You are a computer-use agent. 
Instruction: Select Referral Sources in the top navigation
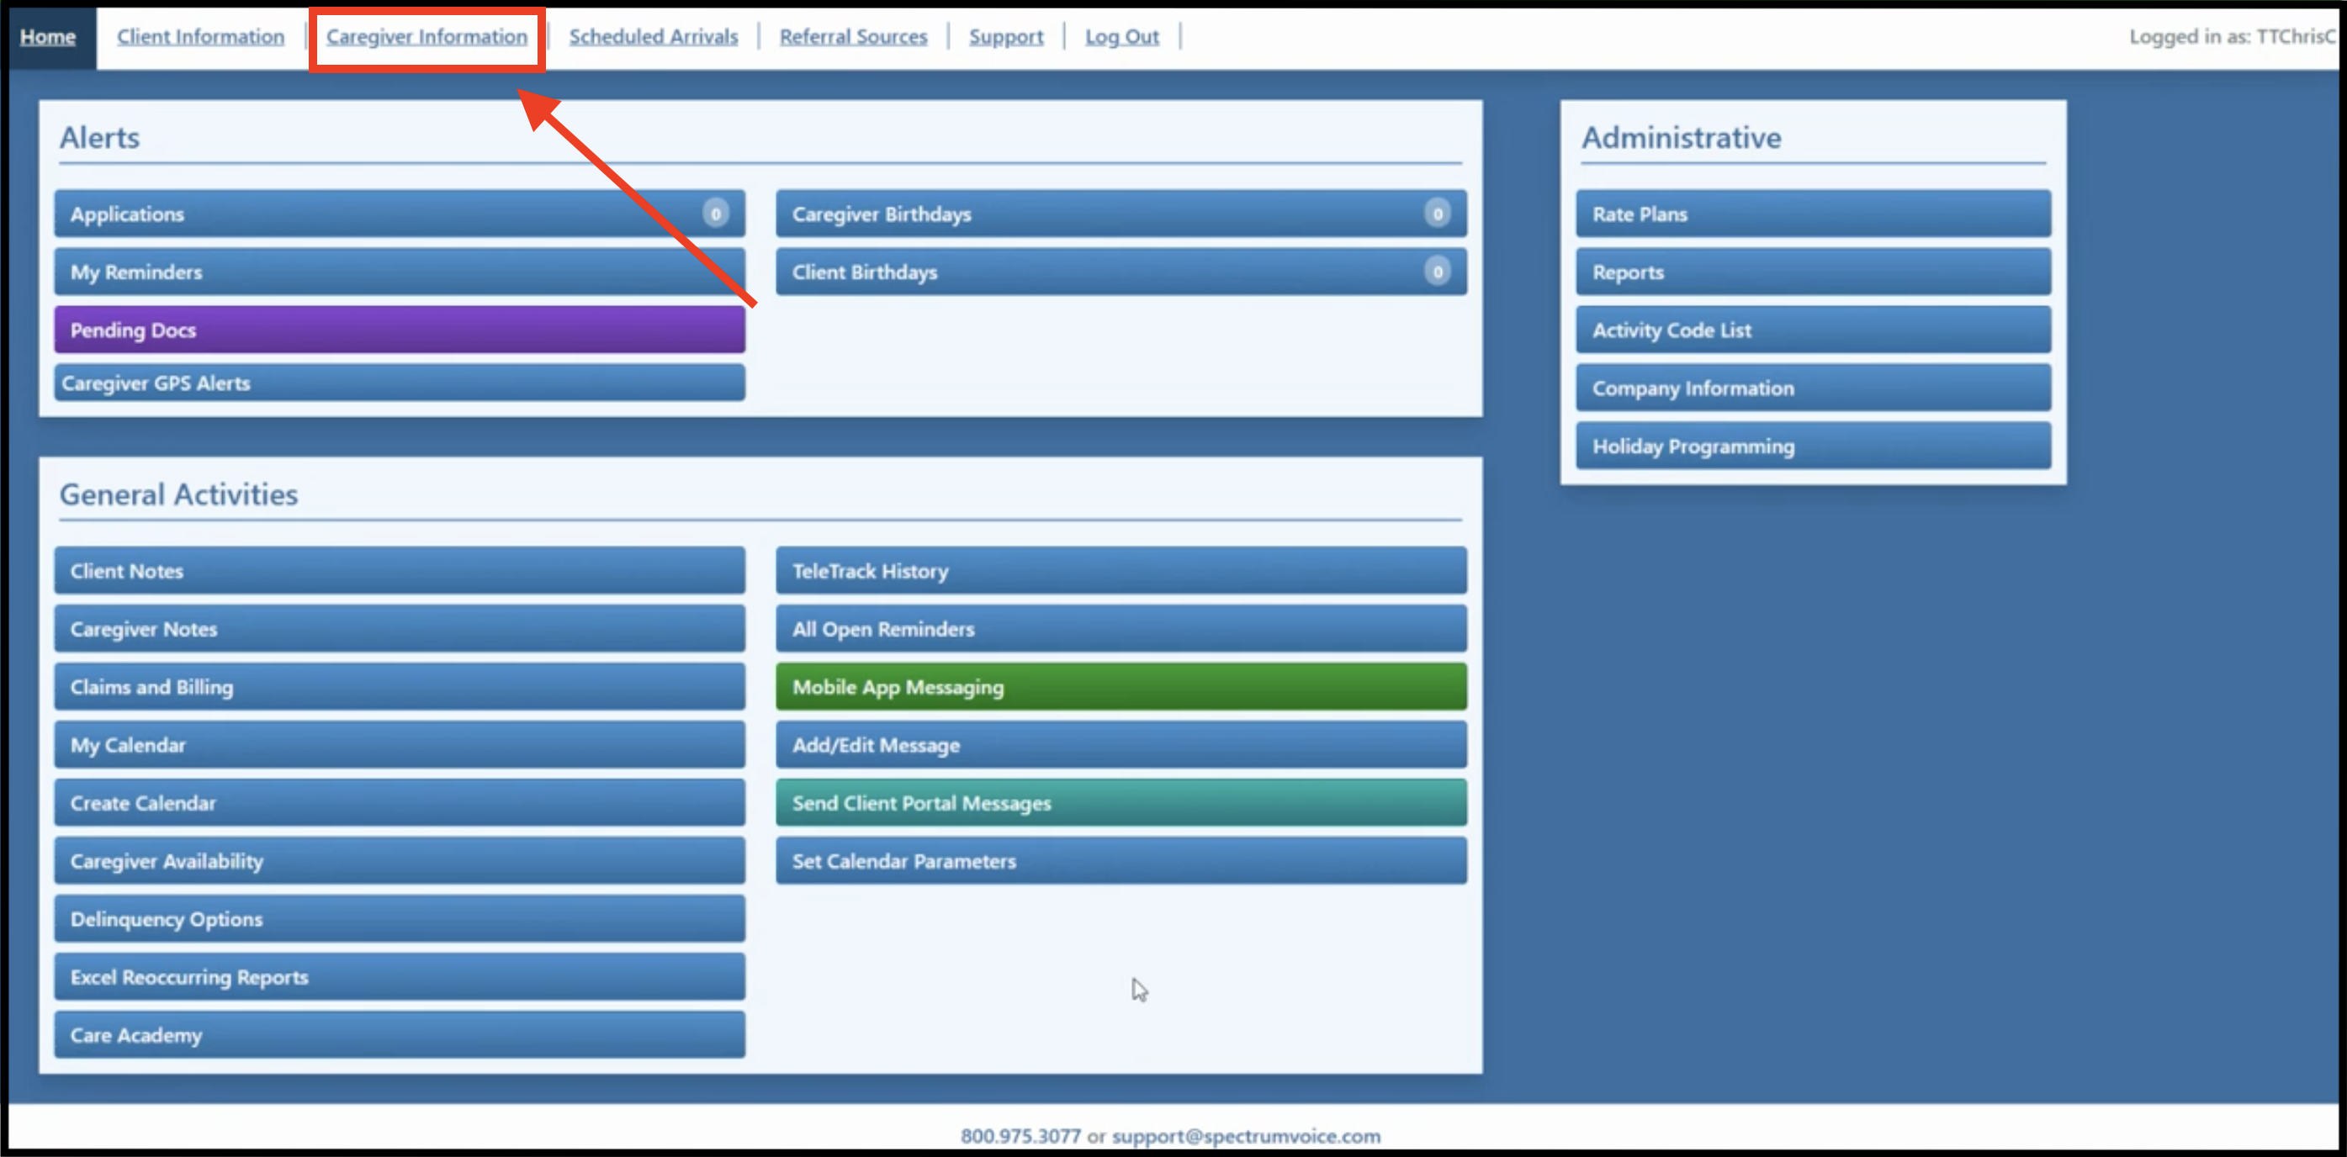pos(853,36)
